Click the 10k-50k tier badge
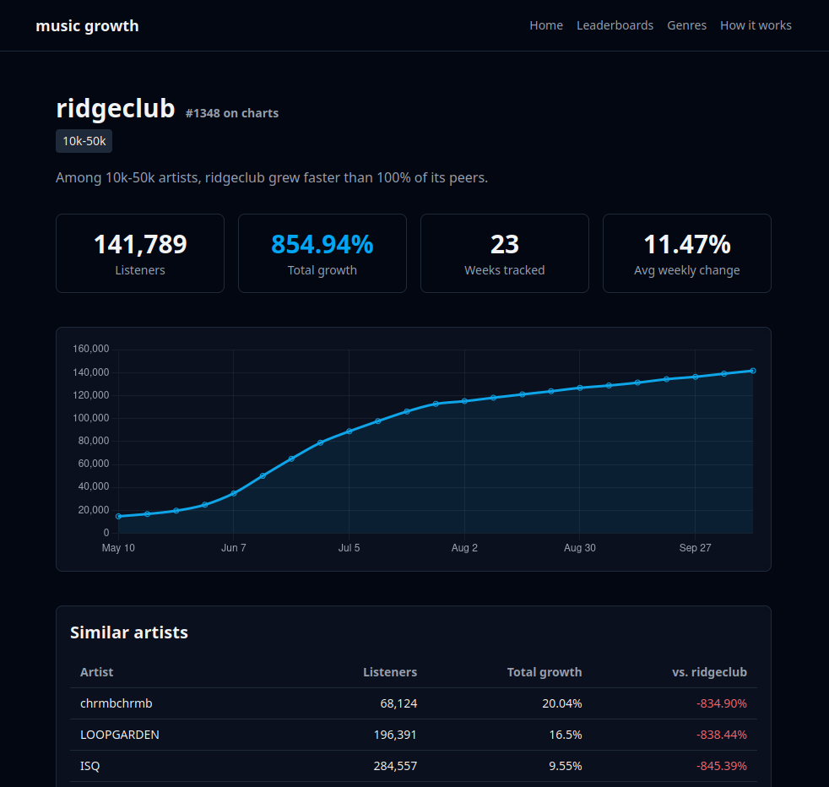The height and width of the screenshot is (787, 829). (x=84, y=141)
